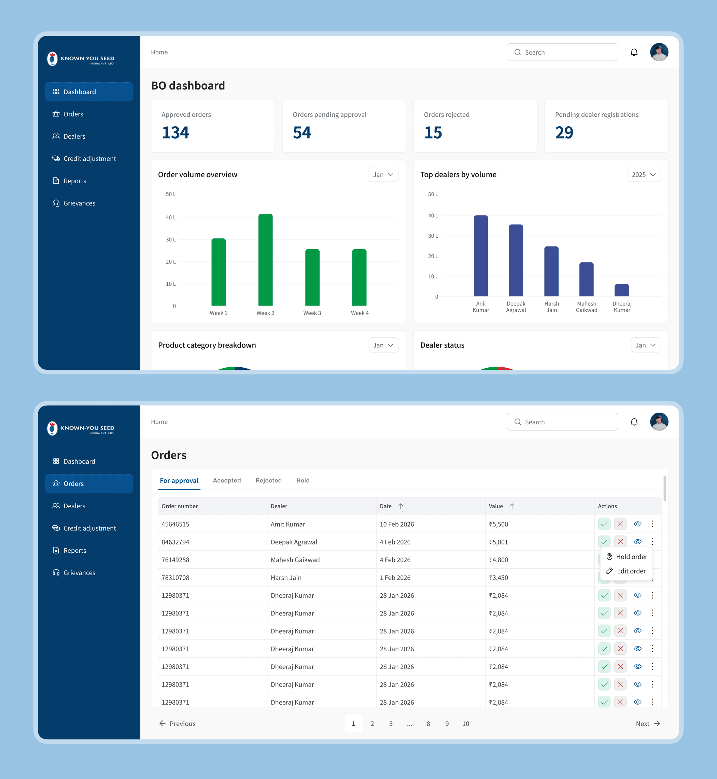This screenshot has width=717, height=779.
Task: Switch to Accepted orders tab
Action: point(227,480)
